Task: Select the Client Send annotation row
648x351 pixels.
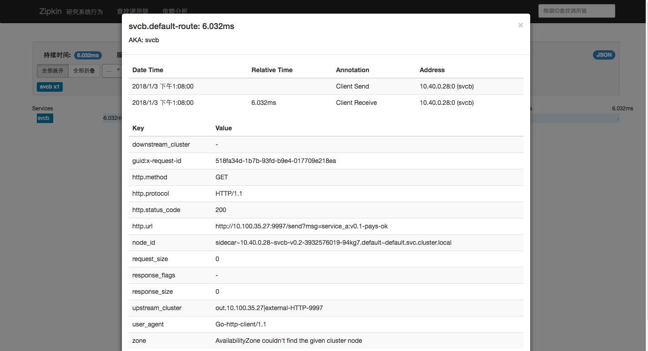Action: click(326, 86)
